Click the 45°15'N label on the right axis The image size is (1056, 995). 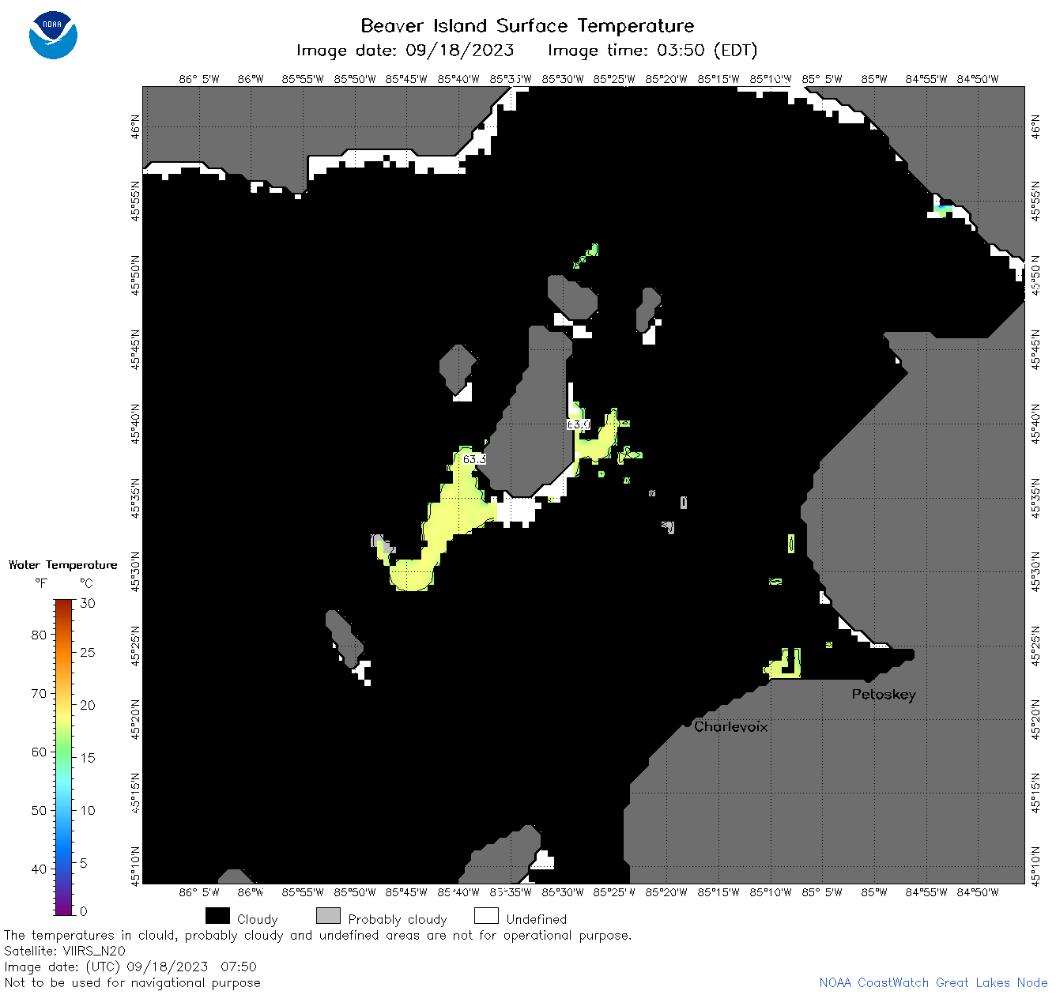1035,793
